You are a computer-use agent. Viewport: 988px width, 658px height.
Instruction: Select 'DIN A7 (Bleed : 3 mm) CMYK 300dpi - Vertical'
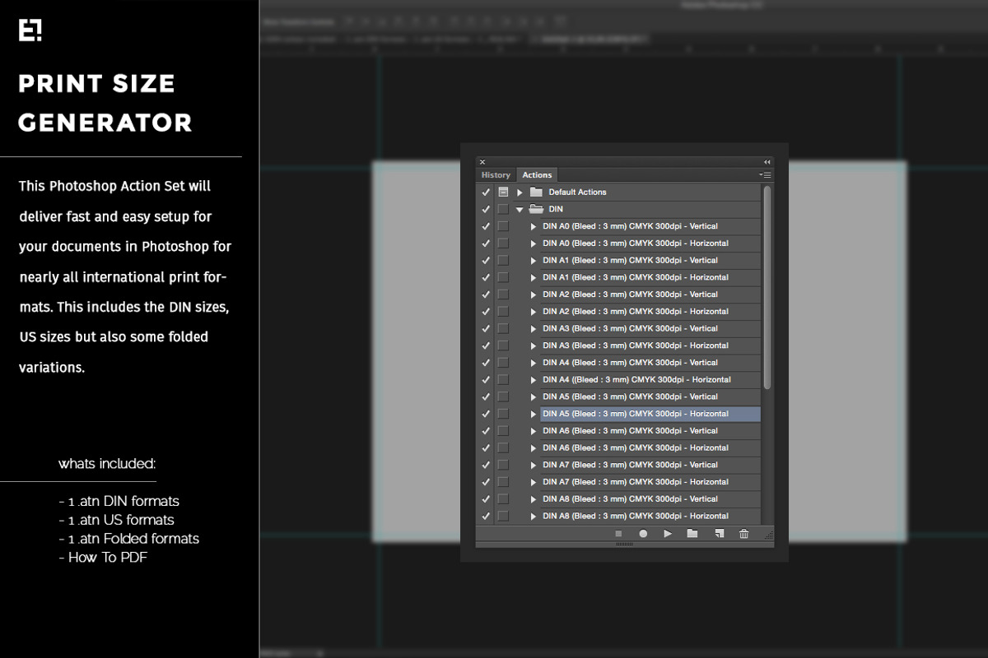630,465
